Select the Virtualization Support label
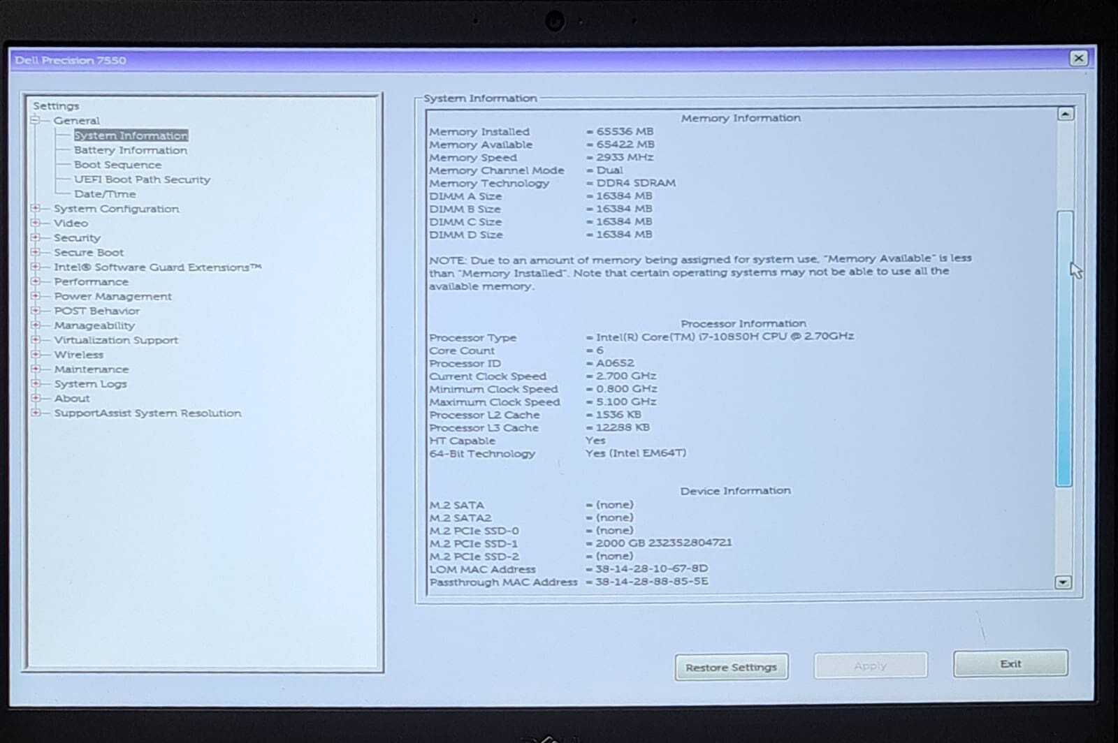This screenshot has height=743, width=1118. [116, 341]
